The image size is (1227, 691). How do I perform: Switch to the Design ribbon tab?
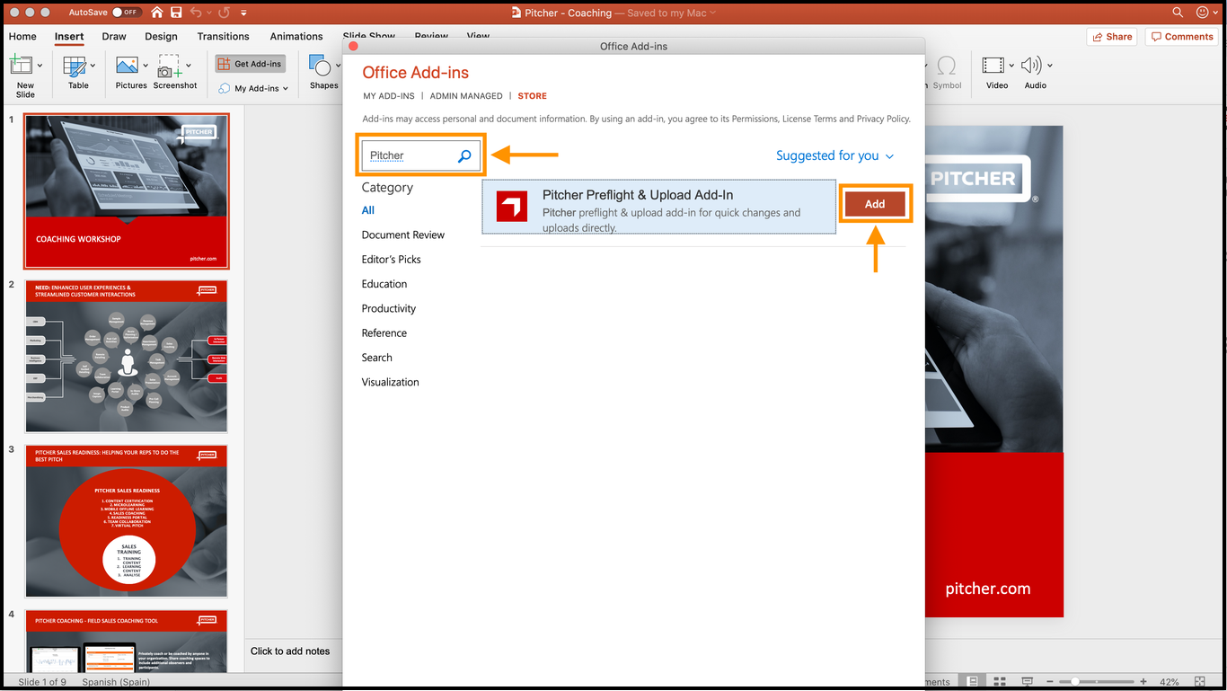[x=161, y=37]
